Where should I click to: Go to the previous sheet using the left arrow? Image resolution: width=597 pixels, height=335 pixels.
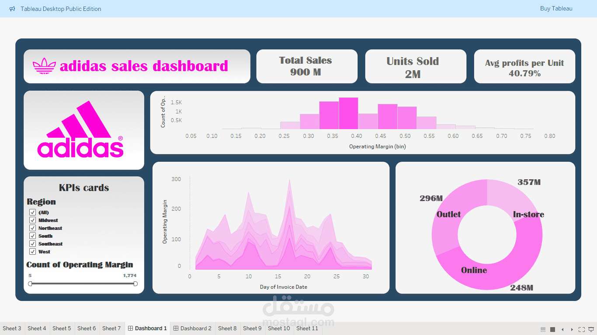(562, 329)
